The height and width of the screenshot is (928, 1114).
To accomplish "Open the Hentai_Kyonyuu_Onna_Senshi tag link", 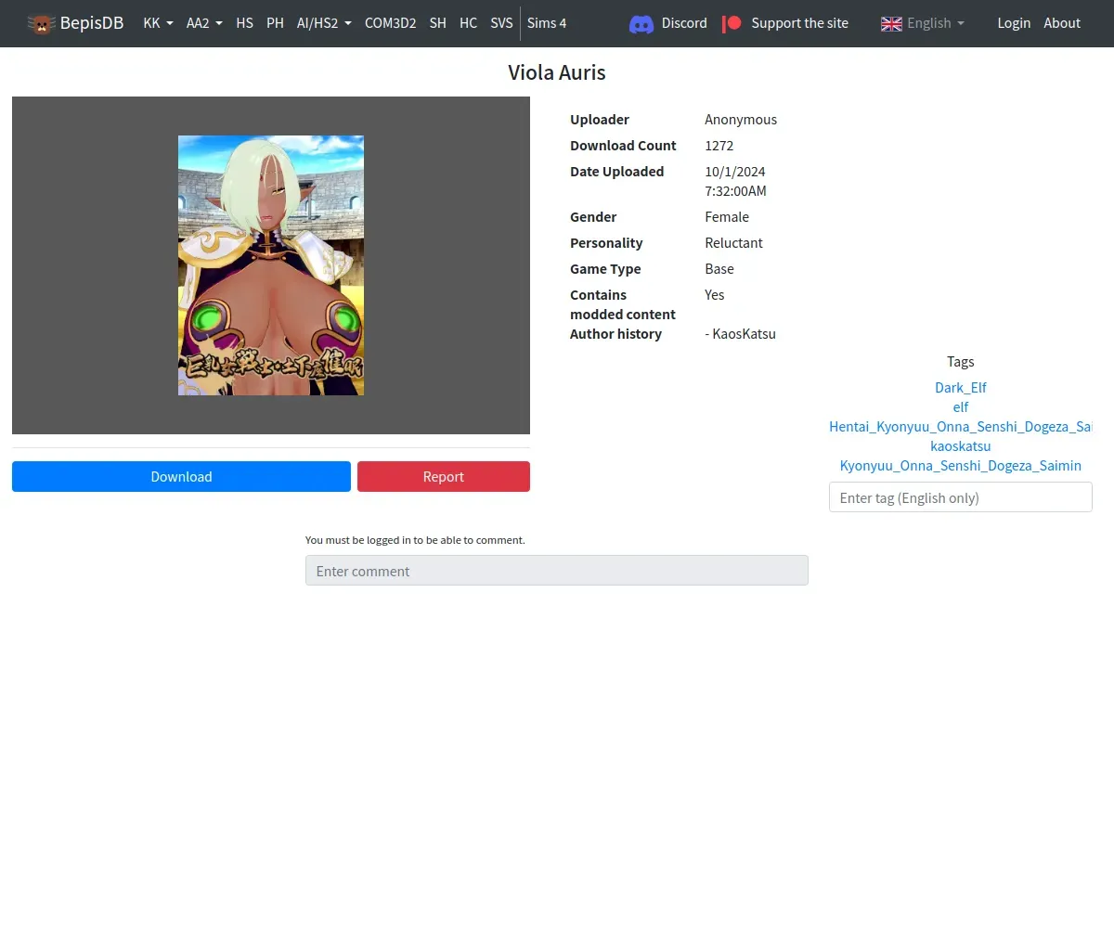I will [961, 427].
